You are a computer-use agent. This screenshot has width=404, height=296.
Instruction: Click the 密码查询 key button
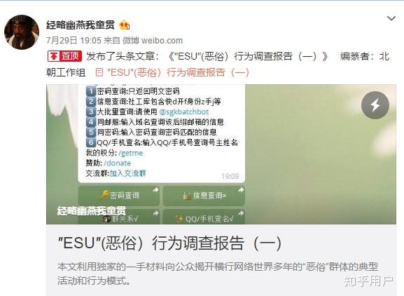[x=119, y=196]
